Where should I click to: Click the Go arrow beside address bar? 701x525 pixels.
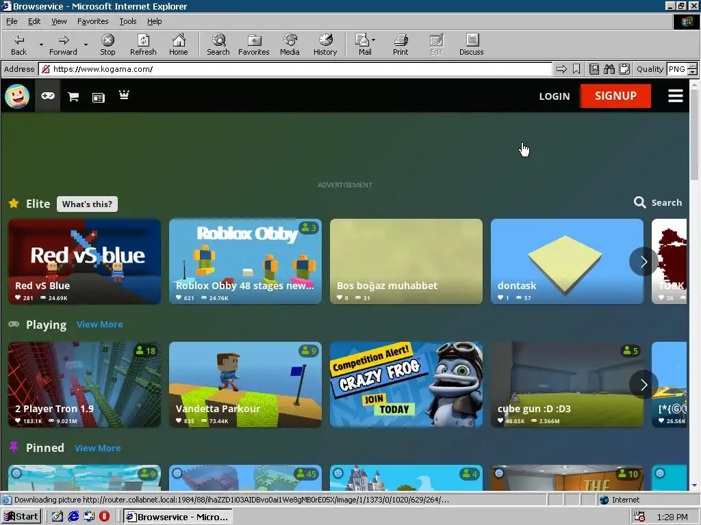coord(561,69)
